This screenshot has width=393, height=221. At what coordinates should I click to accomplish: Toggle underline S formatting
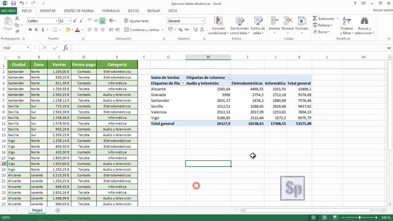tap(43, 29)
